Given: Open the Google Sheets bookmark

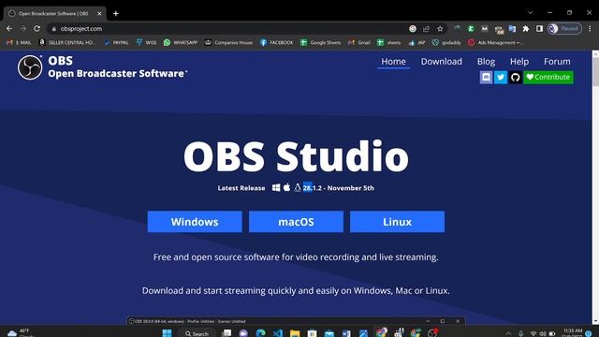Looking at the screenshot, I should pos(320,42).
